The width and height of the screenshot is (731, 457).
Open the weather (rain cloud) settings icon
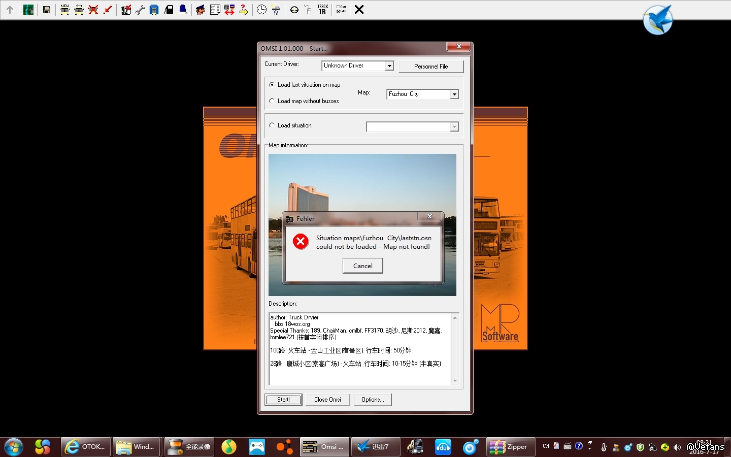pos(276,10)
